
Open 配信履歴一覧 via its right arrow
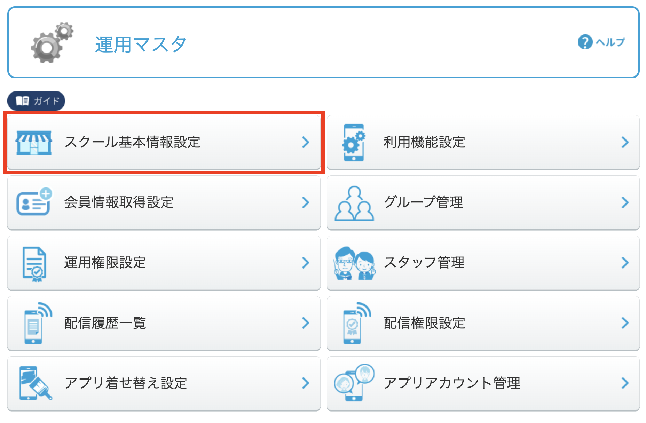(306, 323)
